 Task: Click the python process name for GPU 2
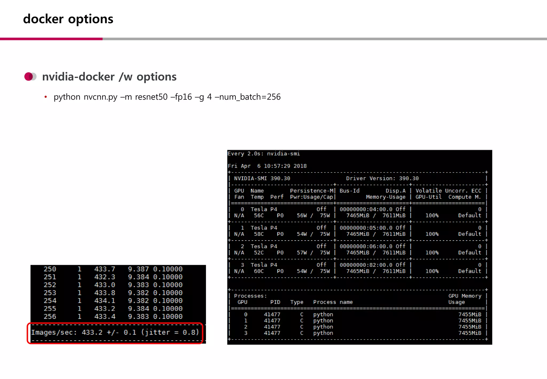click(x=323, y=327)
